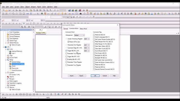The height and width of the screenshot is (101, 180).
Task: Check Sound Buzzer ($C2.7) flag
Action: pyautogui.click(x=94, y=51)
